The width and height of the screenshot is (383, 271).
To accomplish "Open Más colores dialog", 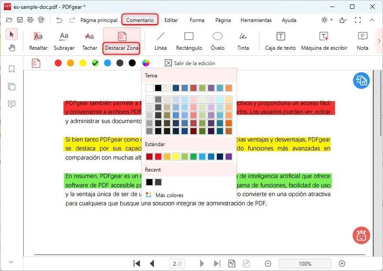I will click(x=164, y=195).
